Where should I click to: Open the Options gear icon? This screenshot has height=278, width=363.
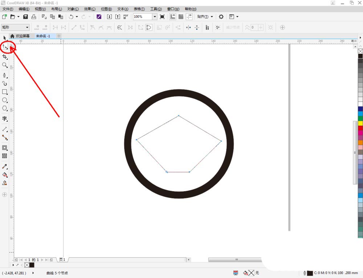point(221,17)
